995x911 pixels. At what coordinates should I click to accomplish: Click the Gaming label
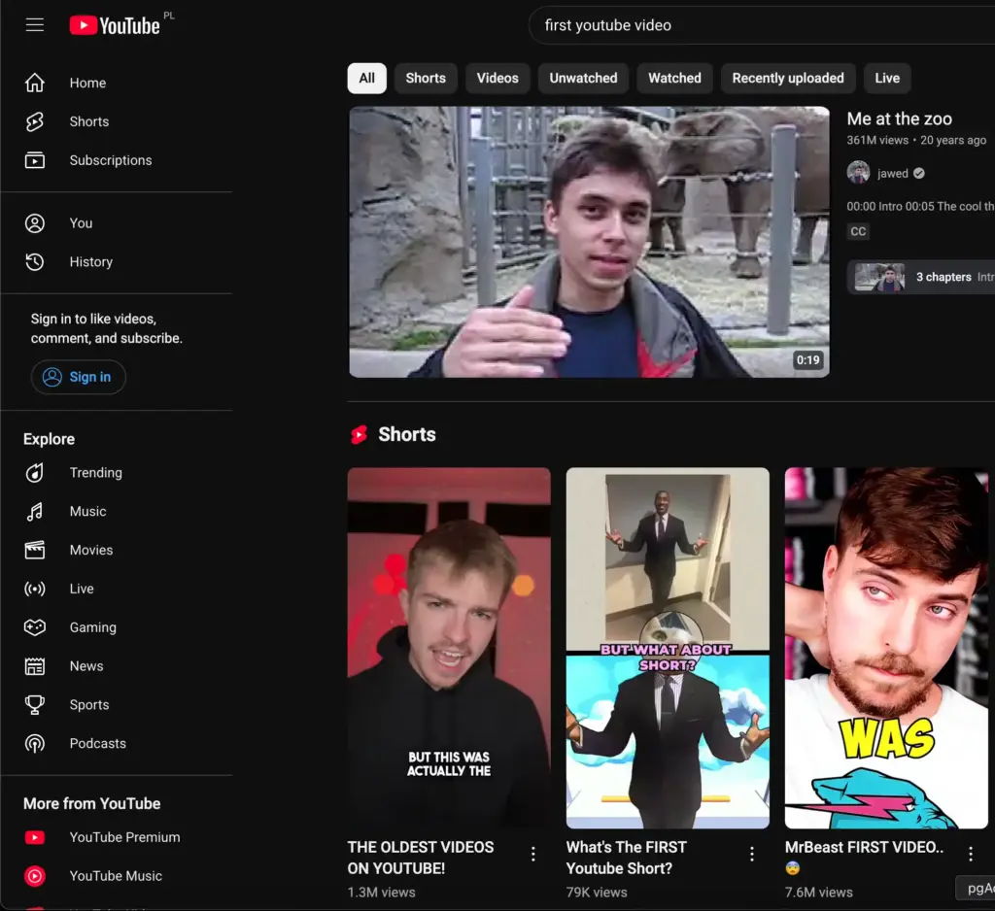[92, 627]
